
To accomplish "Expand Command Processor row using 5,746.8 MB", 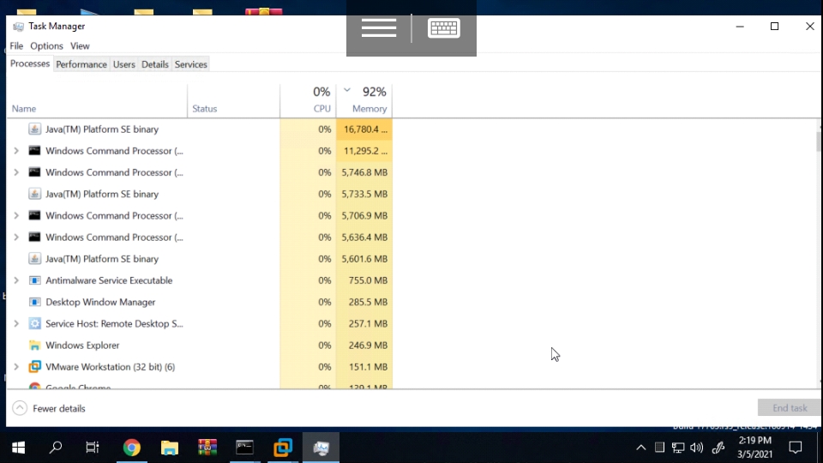I will tap(16, 172).
